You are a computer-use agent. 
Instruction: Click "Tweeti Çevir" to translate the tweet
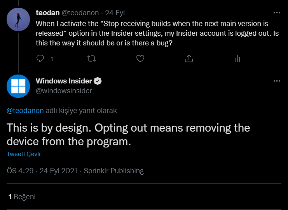tap(24, 154)
